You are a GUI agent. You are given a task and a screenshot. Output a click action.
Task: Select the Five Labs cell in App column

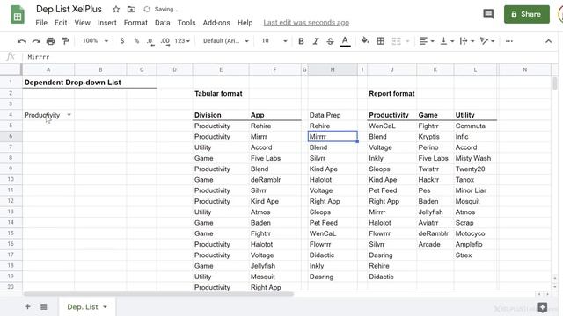[x=275, y=158]
